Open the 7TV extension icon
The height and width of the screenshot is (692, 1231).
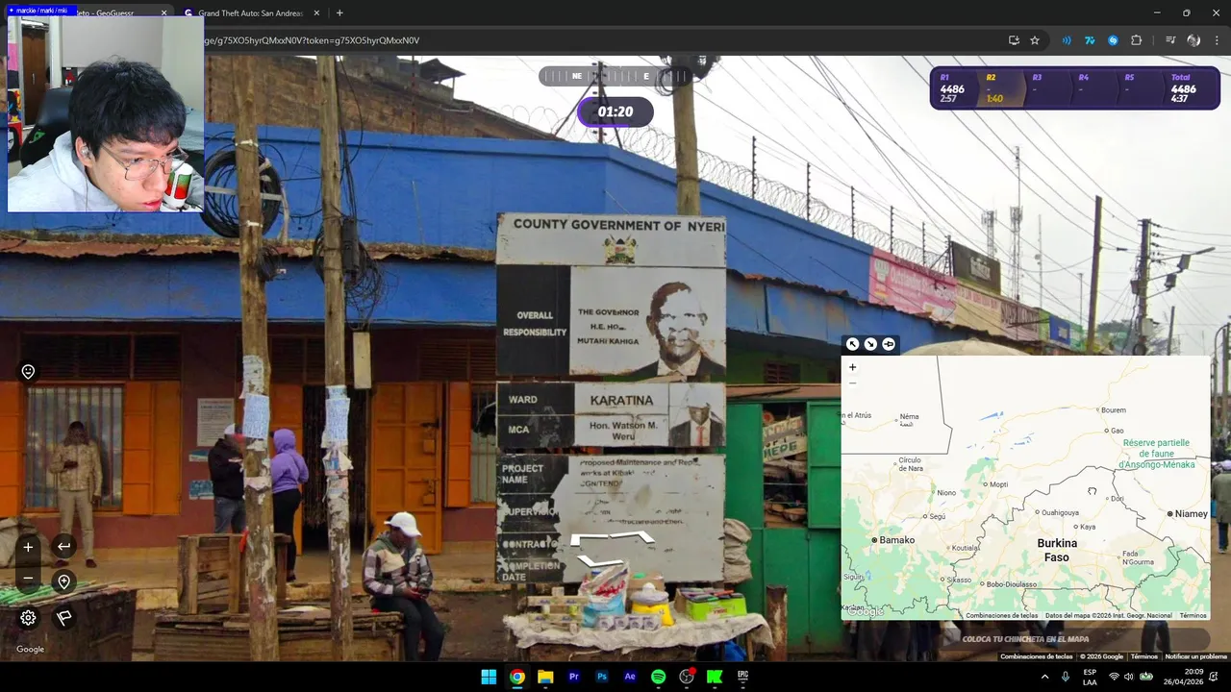tap(1090, 40)
